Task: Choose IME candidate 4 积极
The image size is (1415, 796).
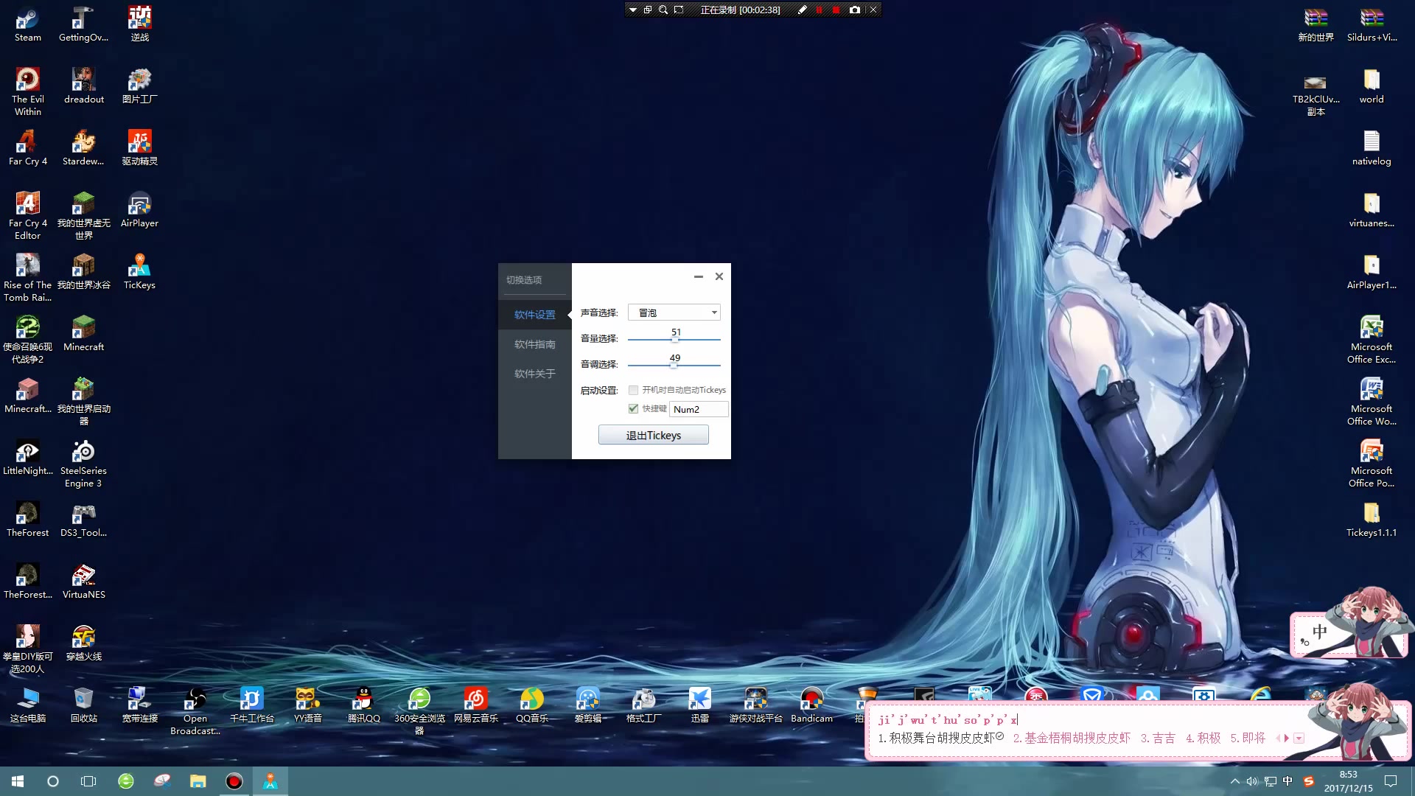Action: 1203,738
